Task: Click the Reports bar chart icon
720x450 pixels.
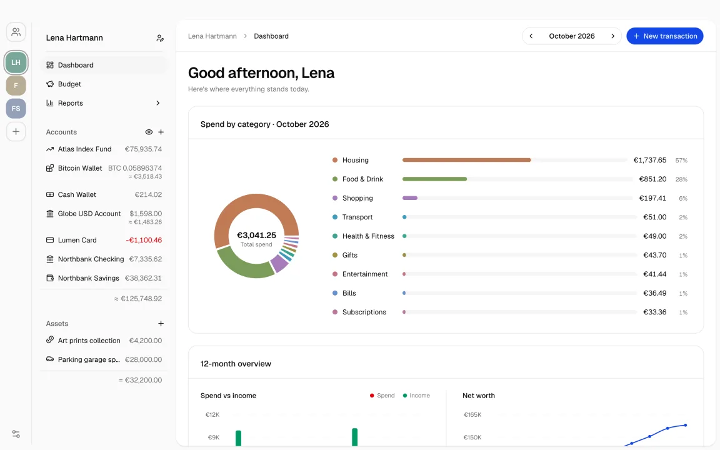Action: [x=50, y=103]
